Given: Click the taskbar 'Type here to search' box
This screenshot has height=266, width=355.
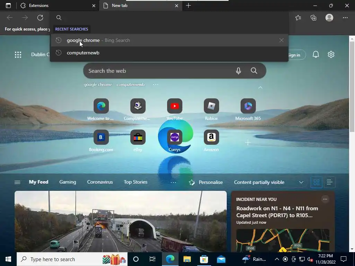Looking at the screenshot, I should (x=72, y=259).
